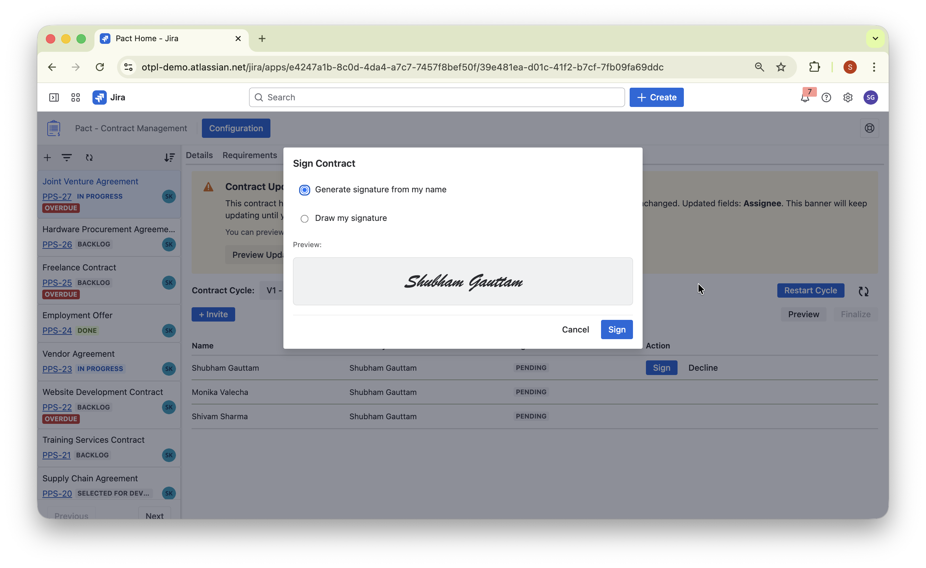Viewport: 926px width, 568px height.
Task: Click Sign button in dialog
Action: (x=616, y=330)
